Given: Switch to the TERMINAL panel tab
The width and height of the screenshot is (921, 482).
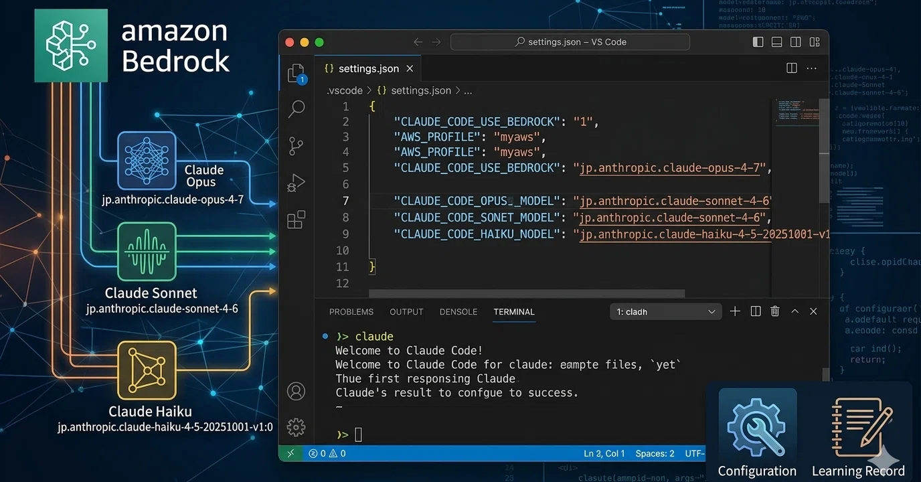Looking at the screenshot, I should (514, 312).
